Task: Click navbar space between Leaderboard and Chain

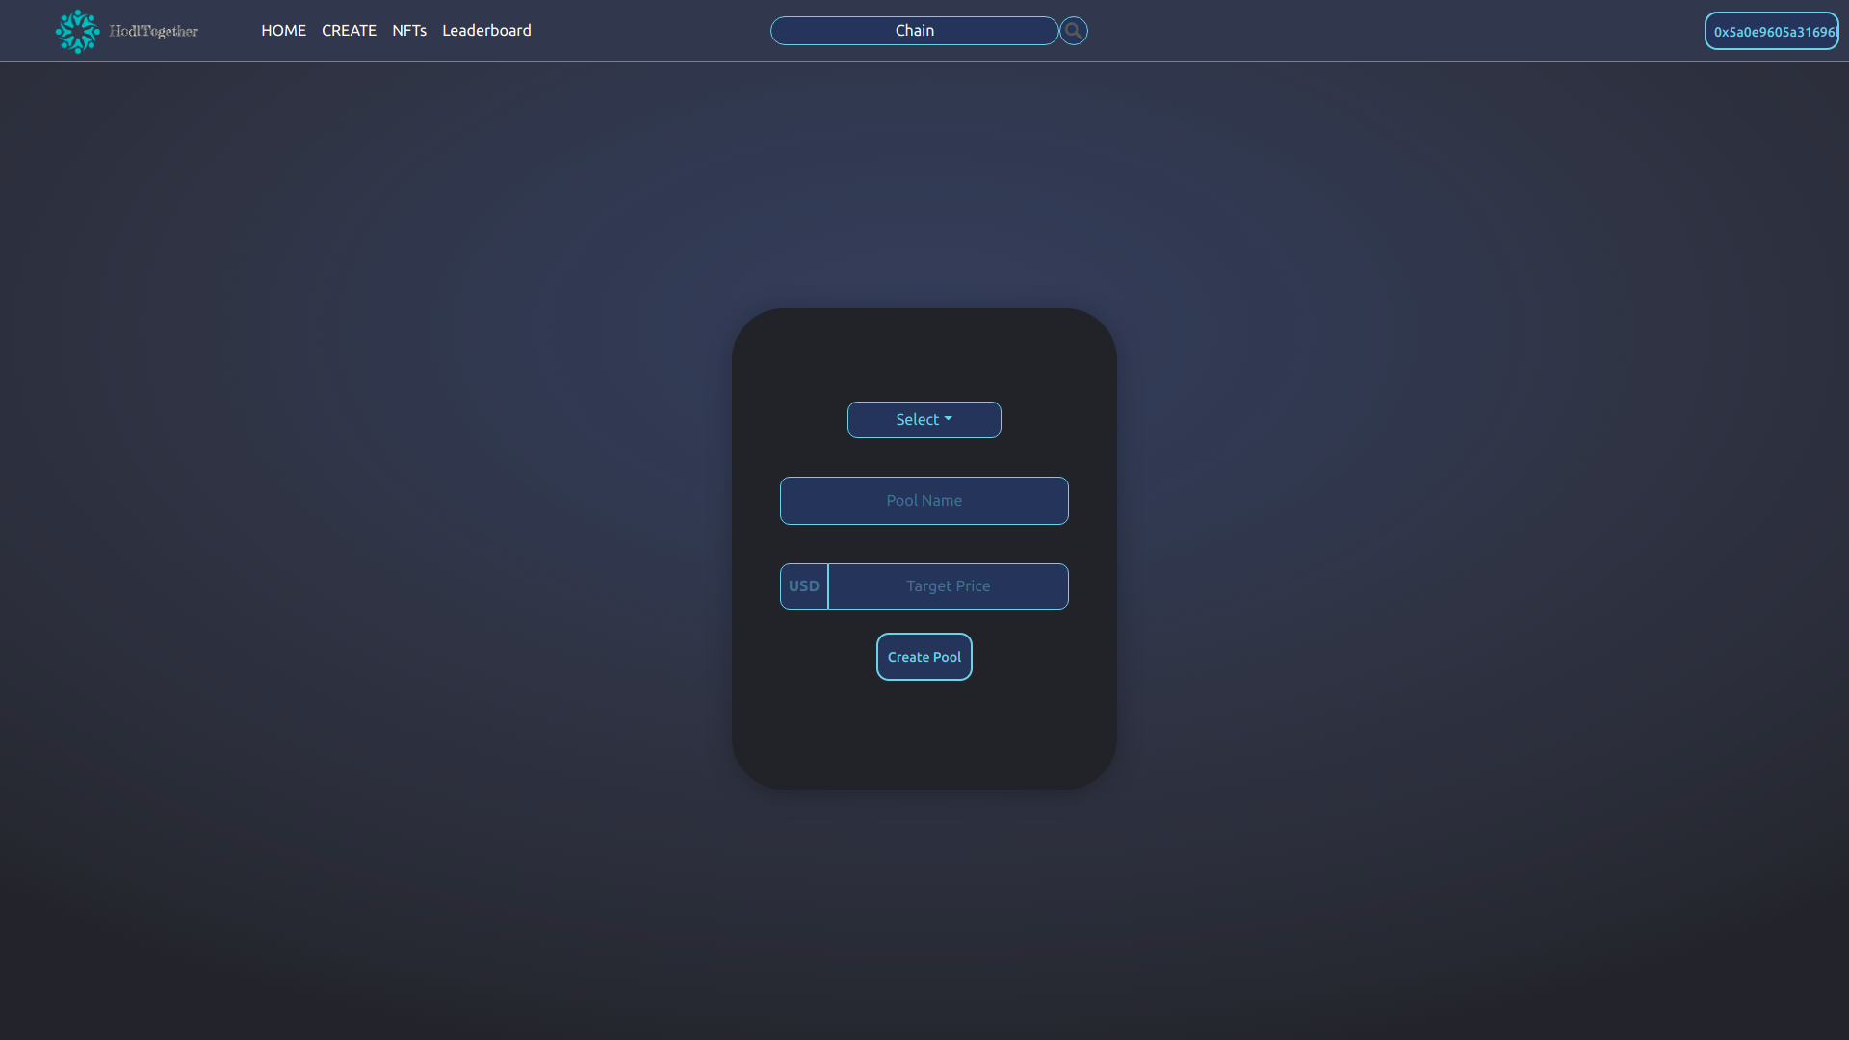Action: pos(650,31)
